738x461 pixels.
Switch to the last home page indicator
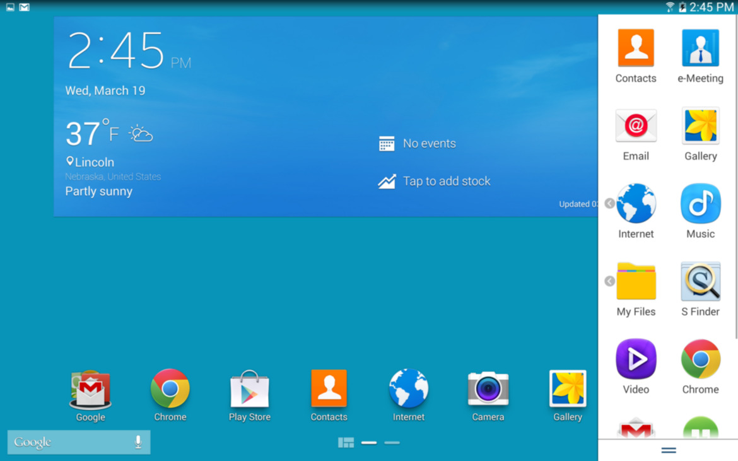point(392,443)
